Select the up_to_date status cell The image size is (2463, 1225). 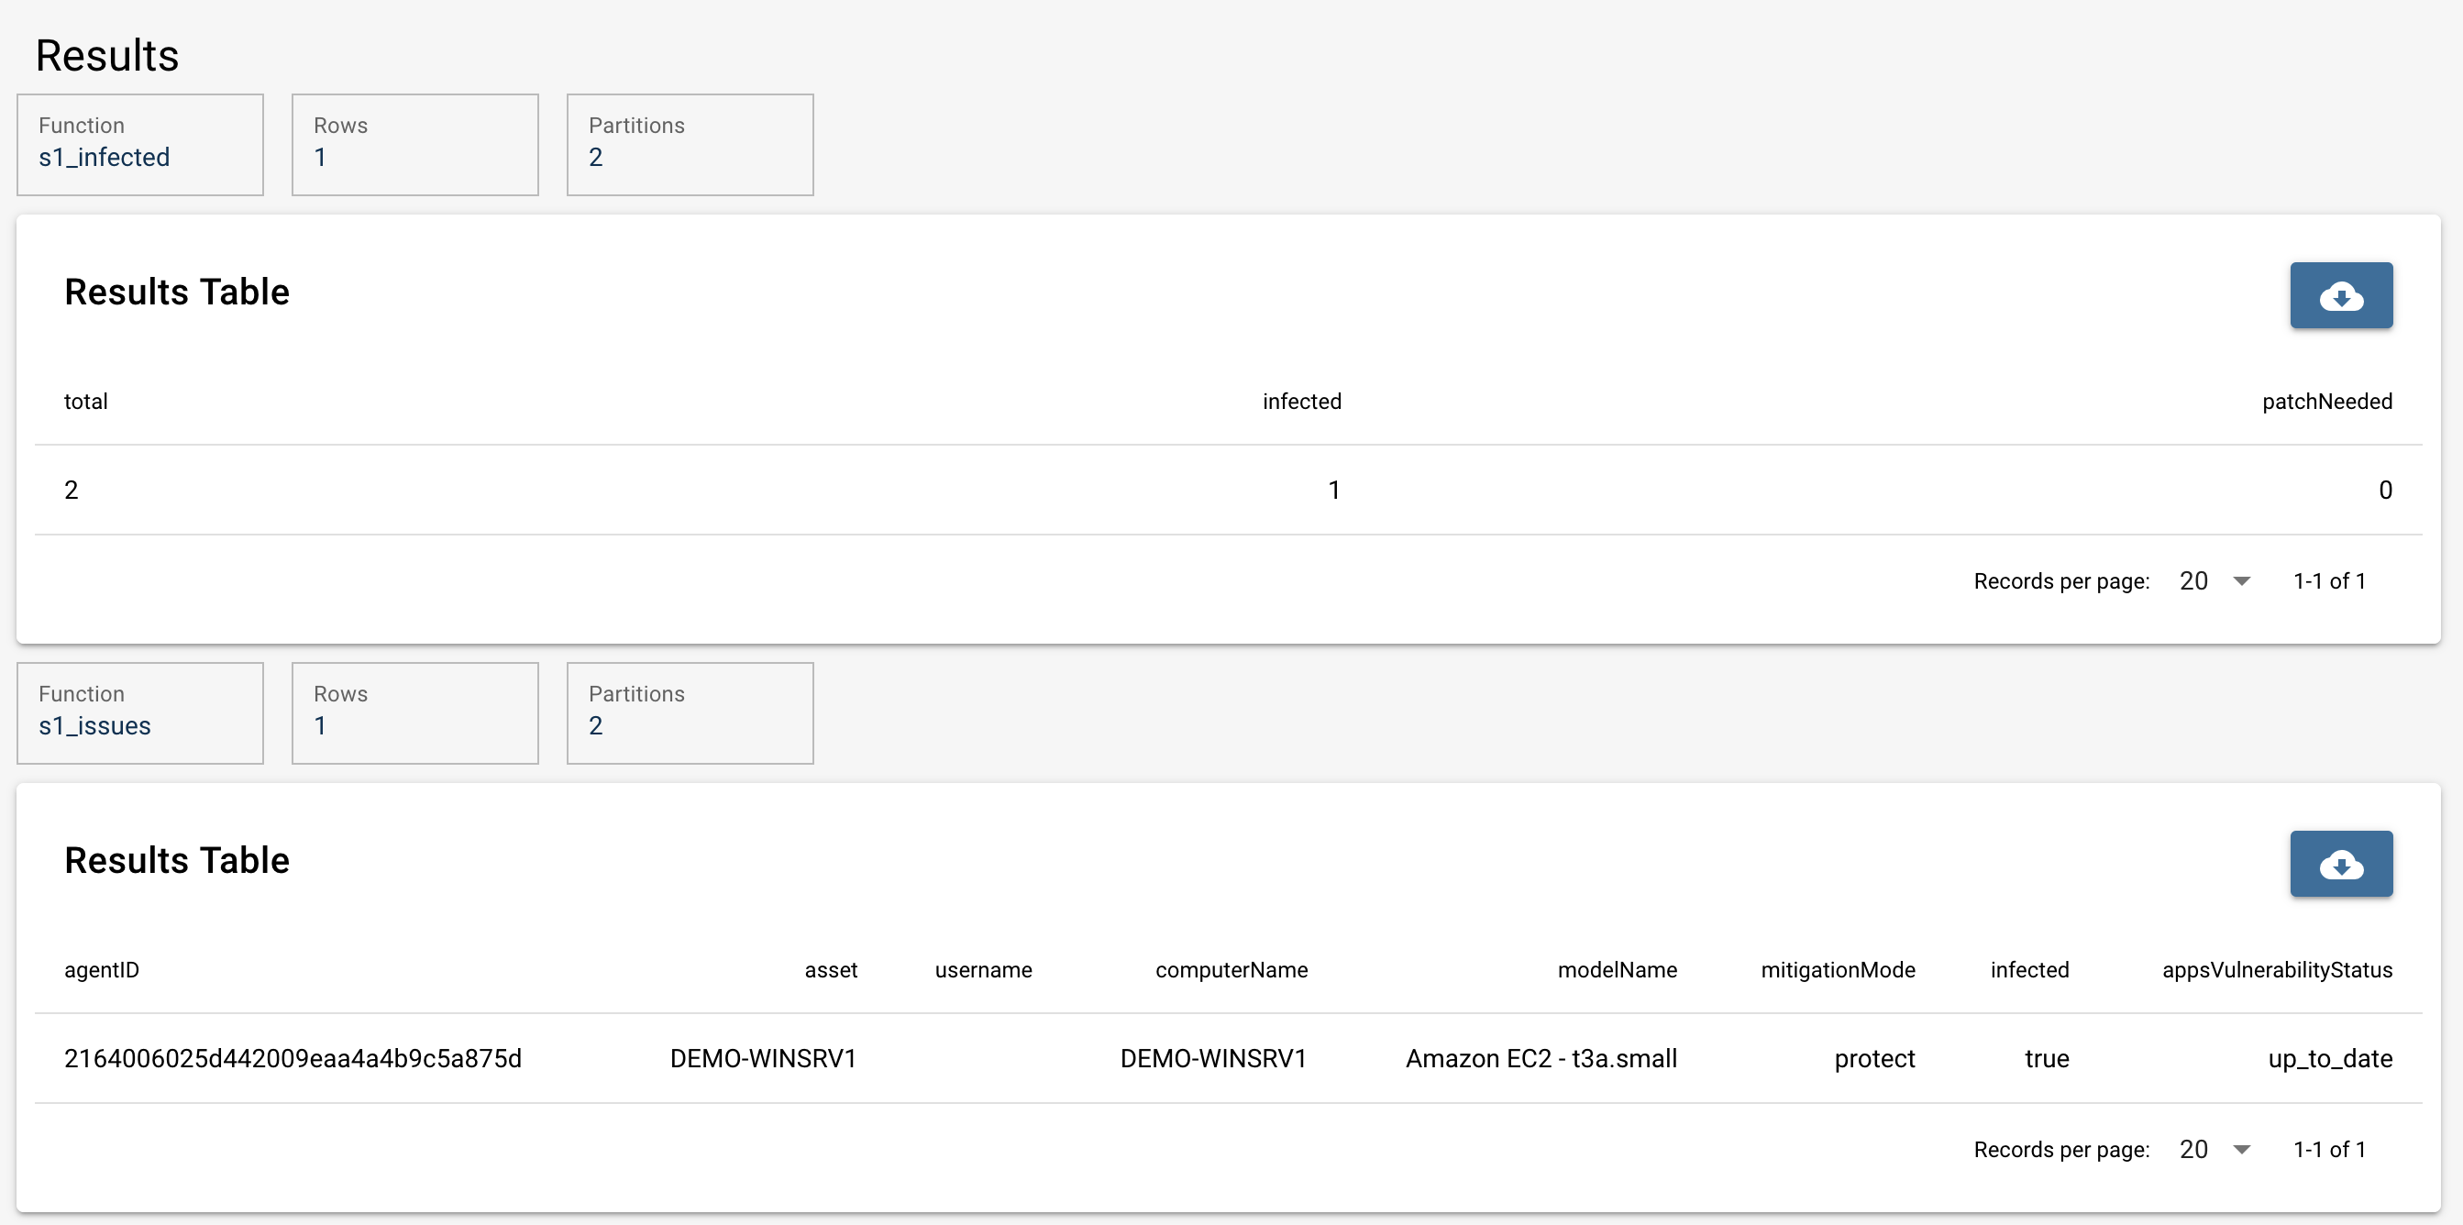point(2330,1059)
